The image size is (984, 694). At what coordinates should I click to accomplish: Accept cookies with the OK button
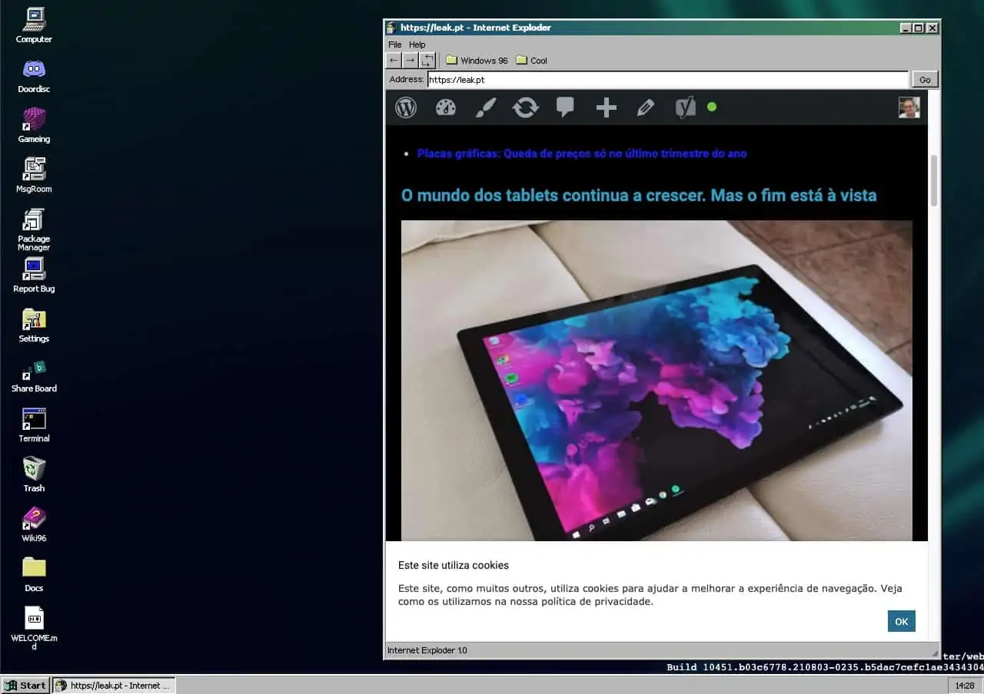[901, 621]
